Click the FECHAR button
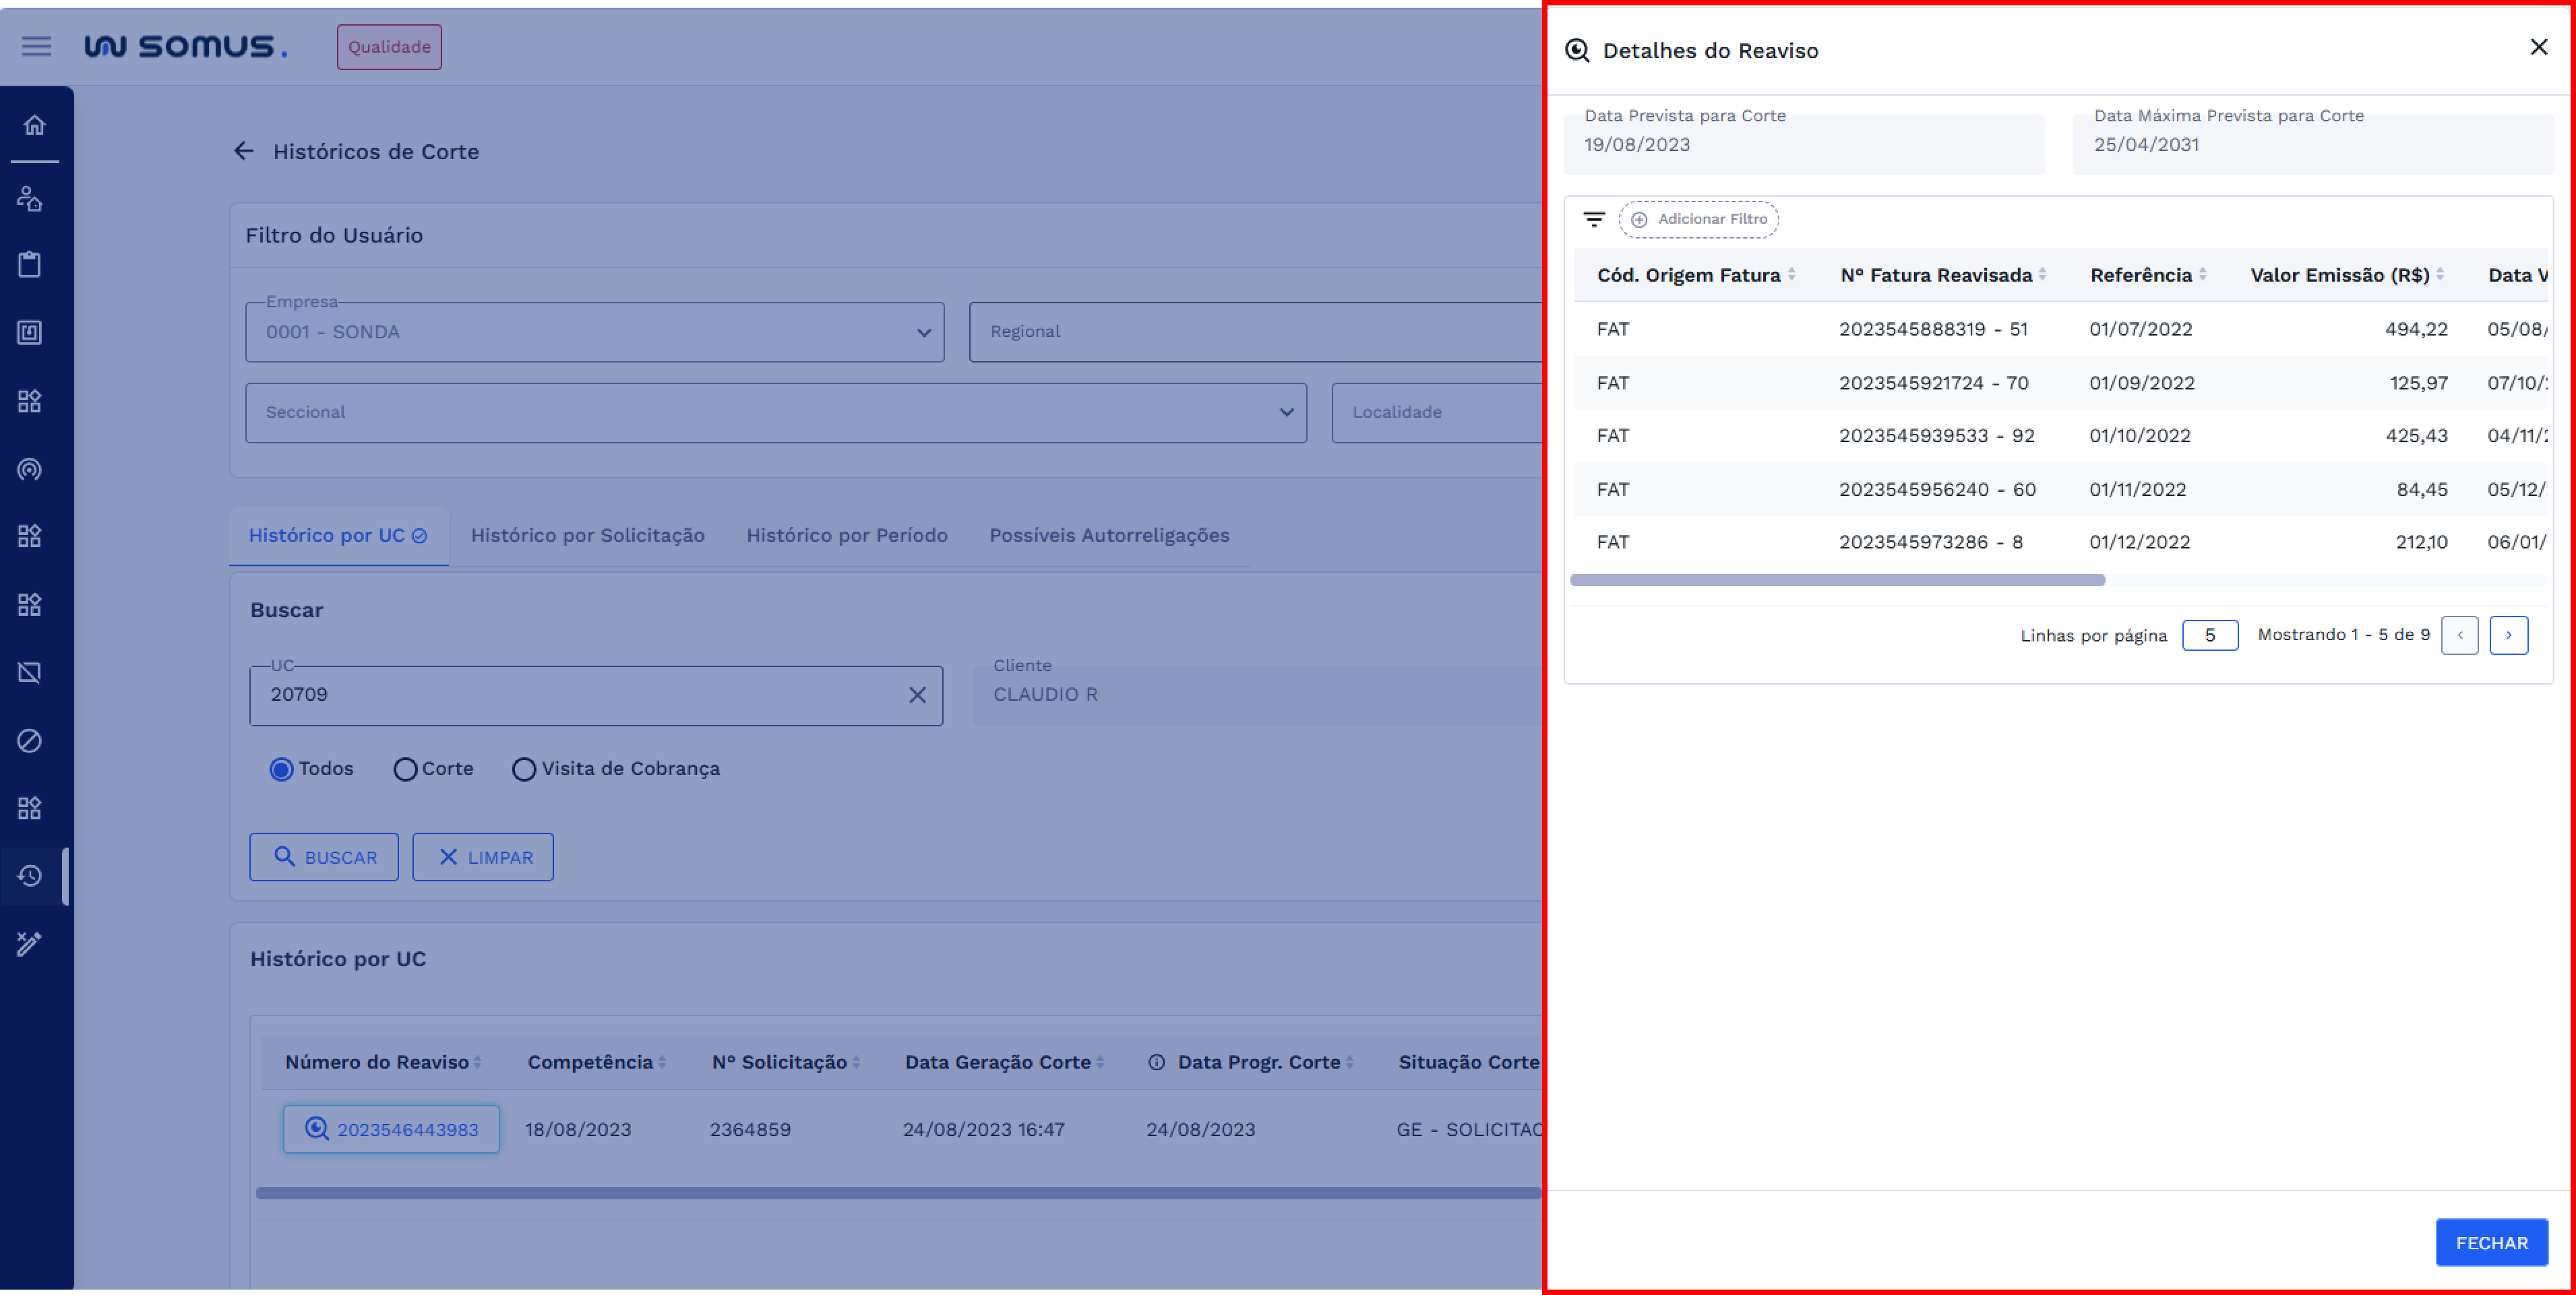Image resolution: width=2576 pixels, height=1295 pixels. [x=2491, y=1243]
